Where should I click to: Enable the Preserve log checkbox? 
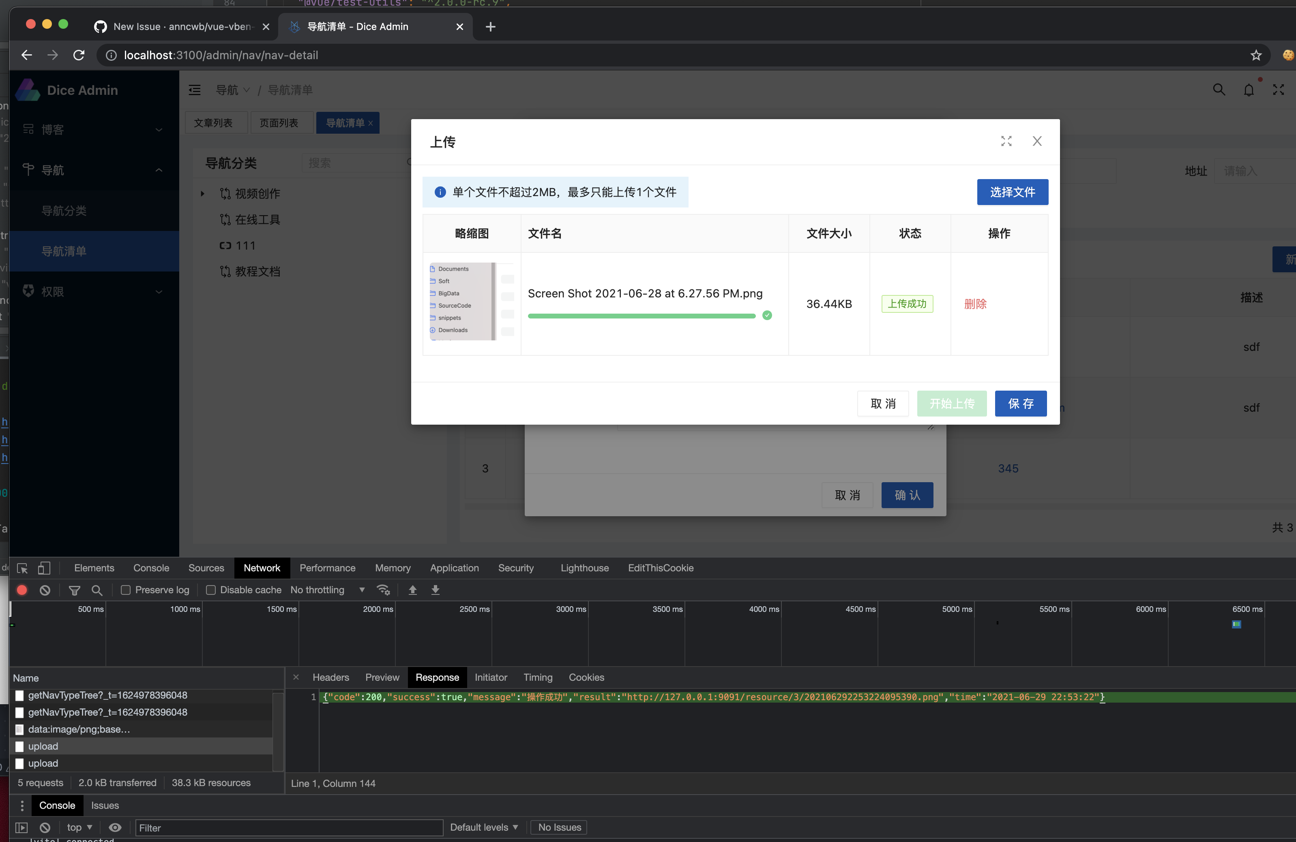tap(125, 590)
